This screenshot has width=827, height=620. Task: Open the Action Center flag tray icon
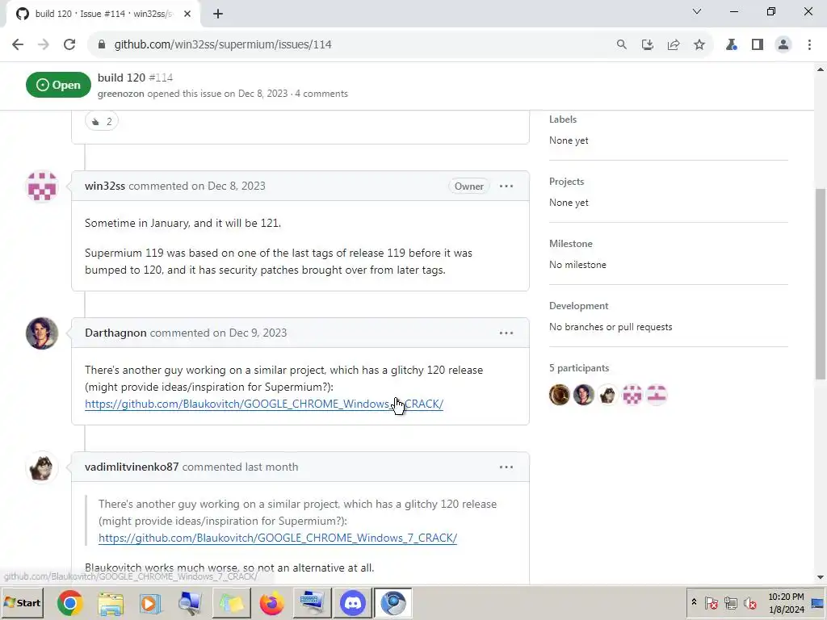coord(711,602)
